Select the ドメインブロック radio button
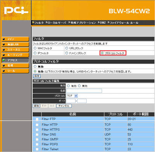This screenshot has height=152, width=155. tap(67, 53)
